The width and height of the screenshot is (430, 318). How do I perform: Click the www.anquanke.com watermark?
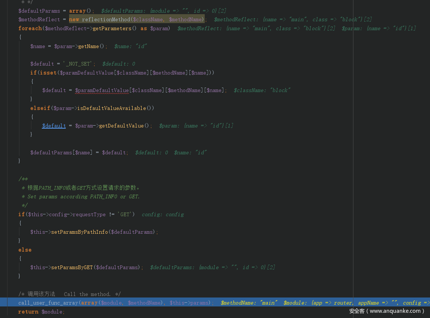[x=387, y=311]
